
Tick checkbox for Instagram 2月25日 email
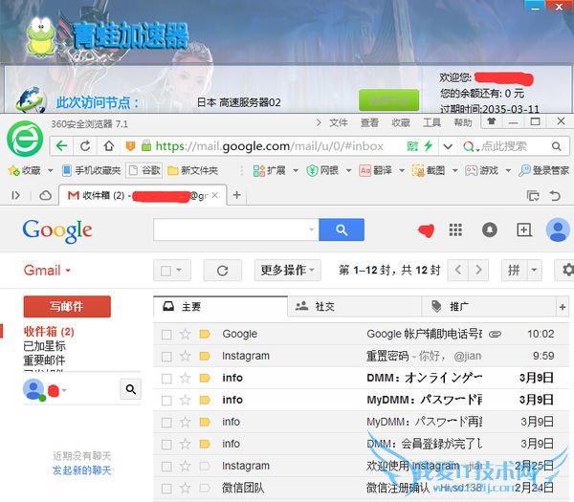click(x=166, y=467)
